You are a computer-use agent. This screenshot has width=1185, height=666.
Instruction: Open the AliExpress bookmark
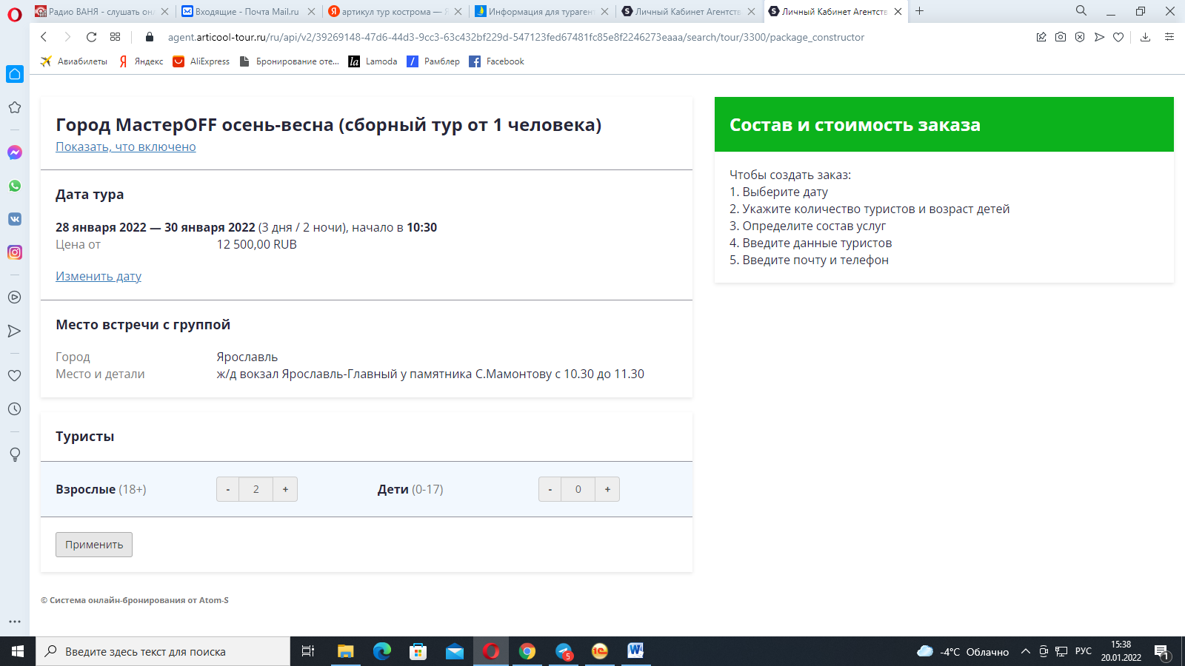coord(201,61)
